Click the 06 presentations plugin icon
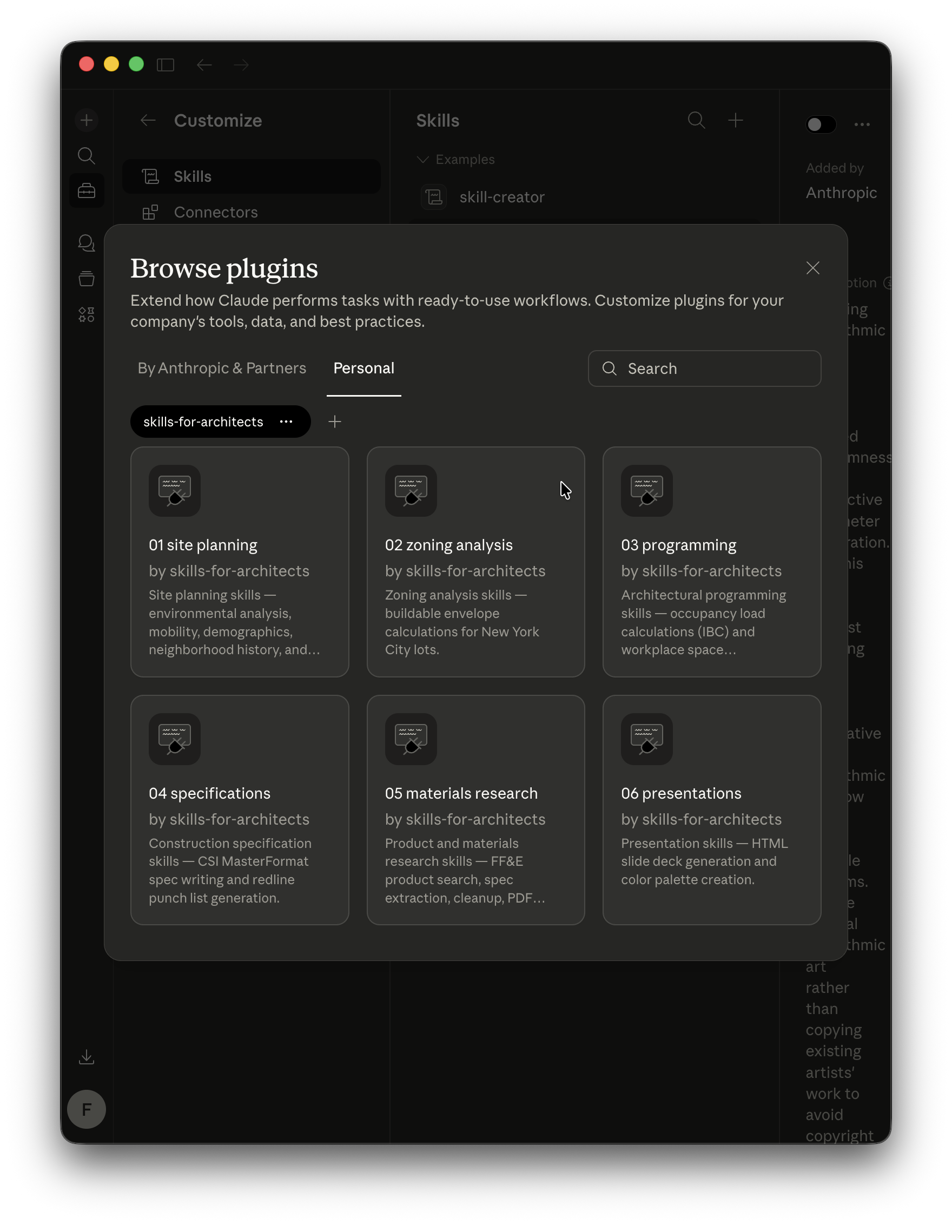The height and width of the screenshot is (1224, 952). coord(646,739)
